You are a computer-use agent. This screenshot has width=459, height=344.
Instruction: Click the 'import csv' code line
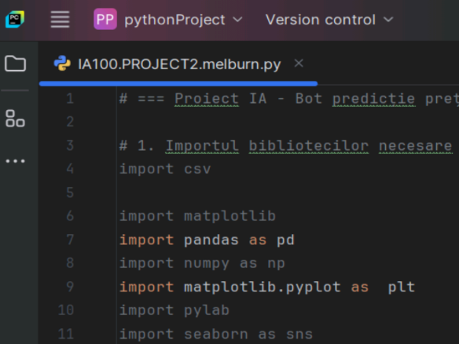(x=165, y=169)
